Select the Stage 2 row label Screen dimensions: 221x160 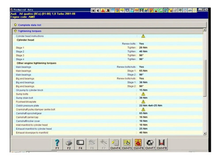click(20, 52)
